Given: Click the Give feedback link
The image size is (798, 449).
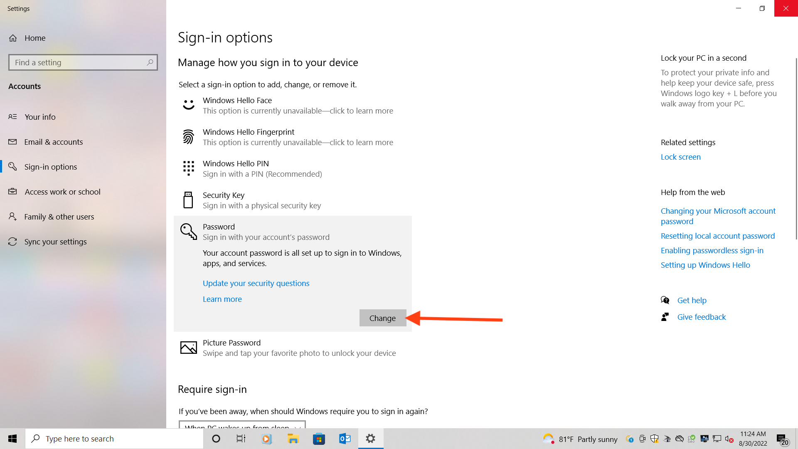Looking at the screenshot, I should [702, 317].
